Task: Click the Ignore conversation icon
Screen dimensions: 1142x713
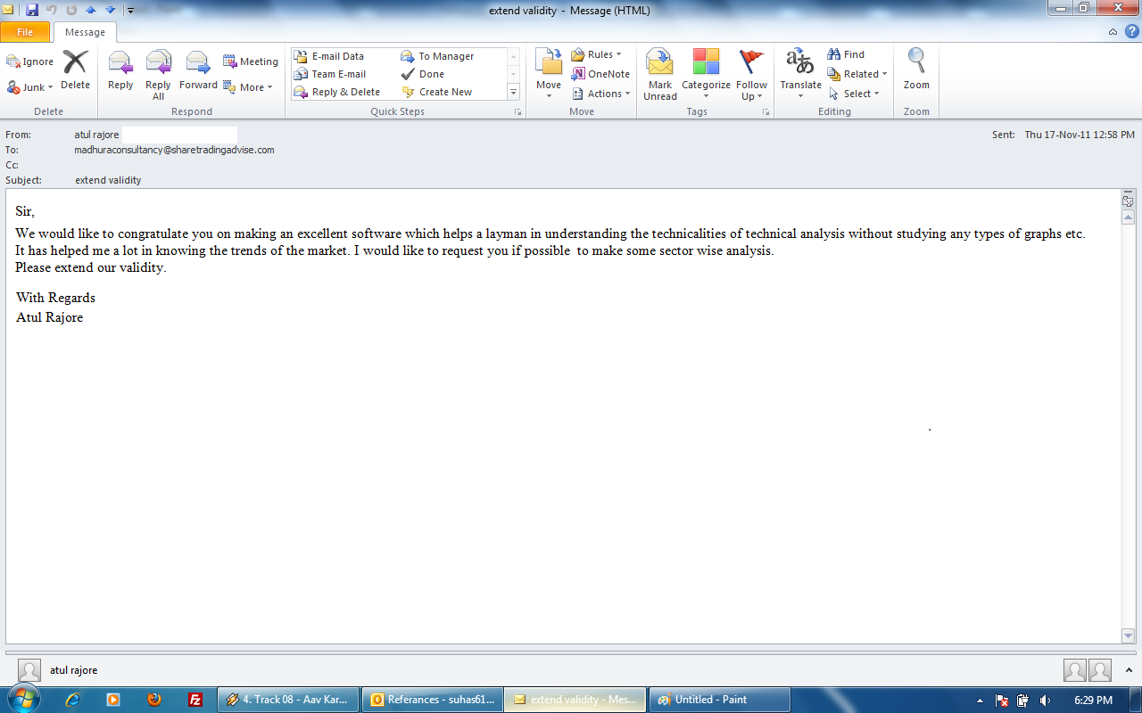Action: point(30,61)
